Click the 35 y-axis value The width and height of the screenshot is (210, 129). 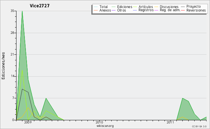[12, 11]
